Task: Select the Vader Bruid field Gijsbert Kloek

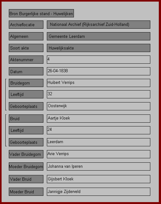Action: (98, 179)
